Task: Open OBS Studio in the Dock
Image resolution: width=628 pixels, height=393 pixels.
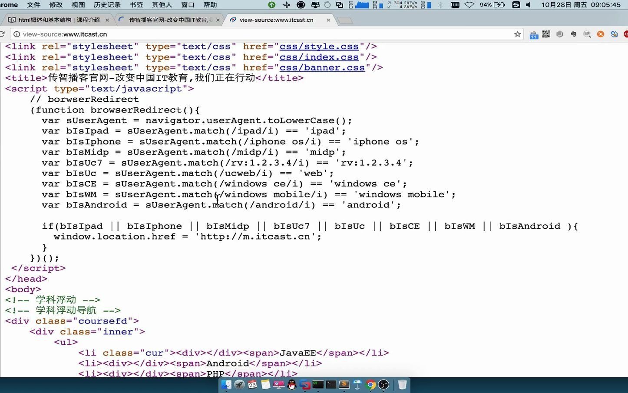Action: [383, 384]
